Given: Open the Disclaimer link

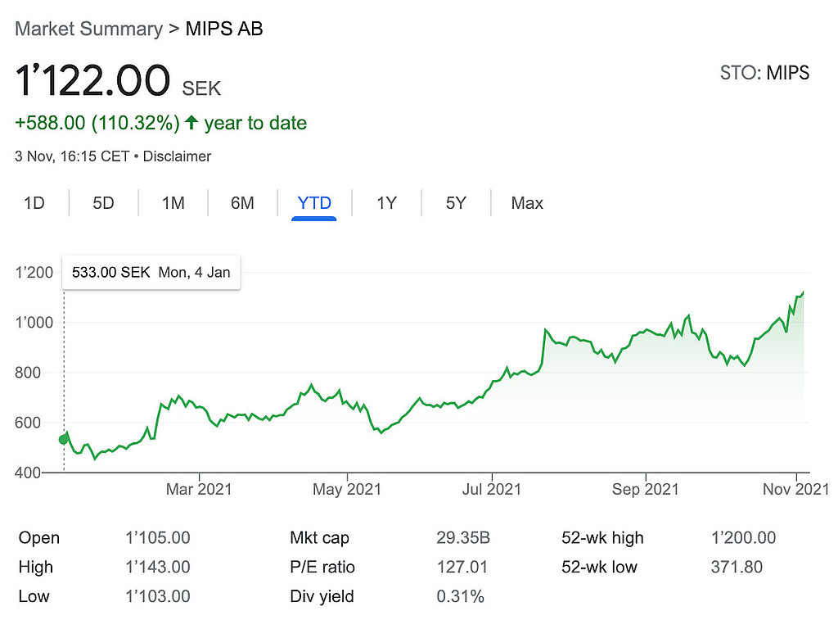Looking at the screenshot, I should point(177,156).
